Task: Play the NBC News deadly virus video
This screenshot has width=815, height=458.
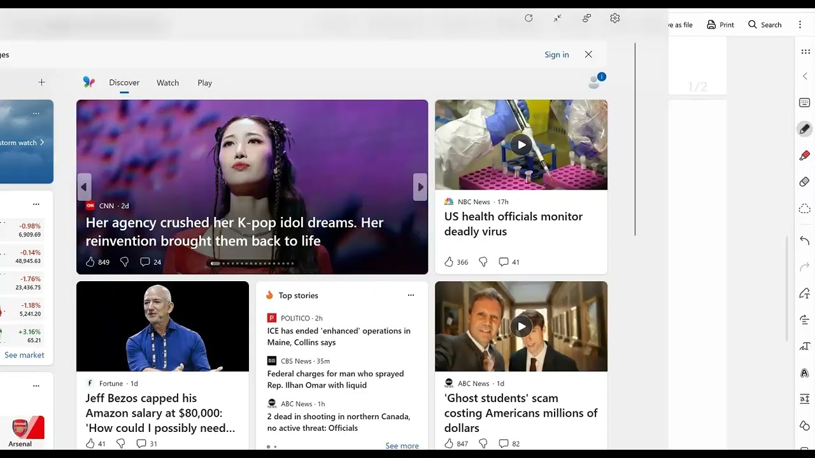Action: 521,144
